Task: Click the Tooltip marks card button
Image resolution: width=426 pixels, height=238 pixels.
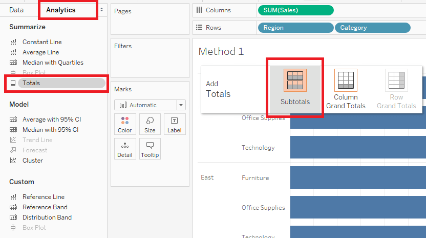Action: click(x=150, y=149)
